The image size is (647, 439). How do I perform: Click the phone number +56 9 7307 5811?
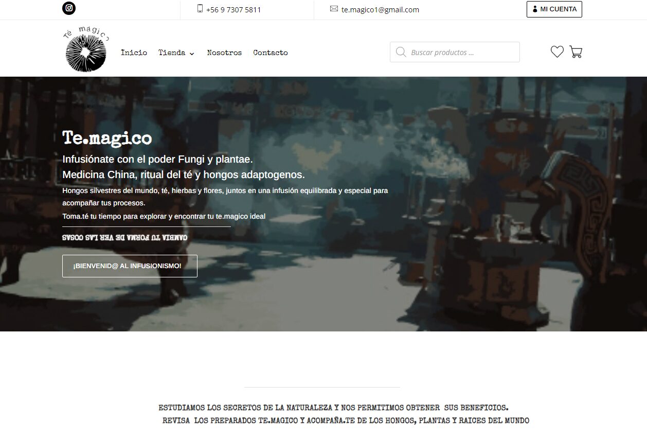coord(233,9)
